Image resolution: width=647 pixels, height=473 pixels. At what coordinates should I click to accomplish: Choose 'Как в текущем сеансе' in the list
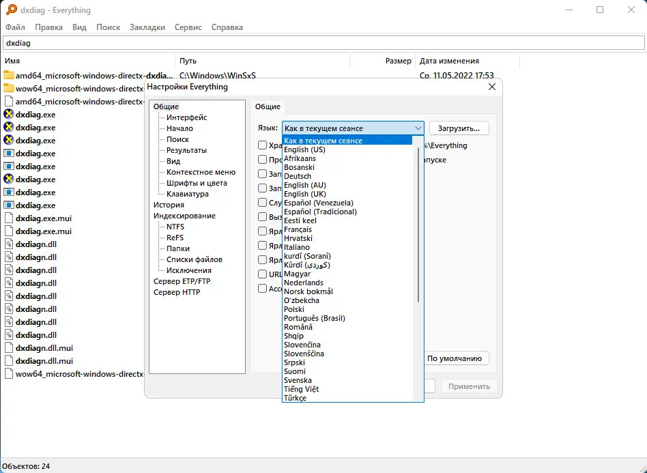(347, 141)
